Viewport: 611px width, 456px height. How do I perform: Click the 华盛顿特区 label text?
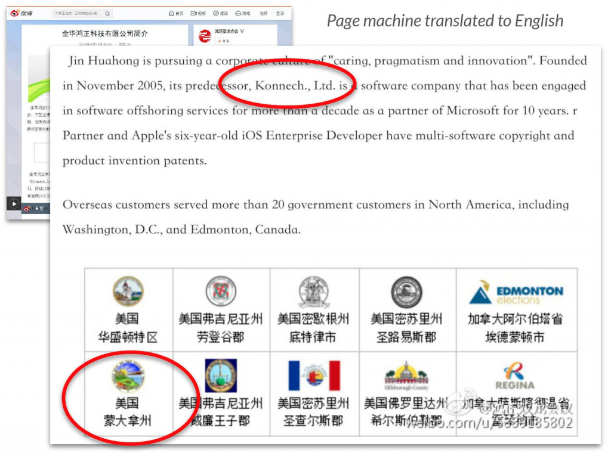pyautogui.click(x=128, y=336)
